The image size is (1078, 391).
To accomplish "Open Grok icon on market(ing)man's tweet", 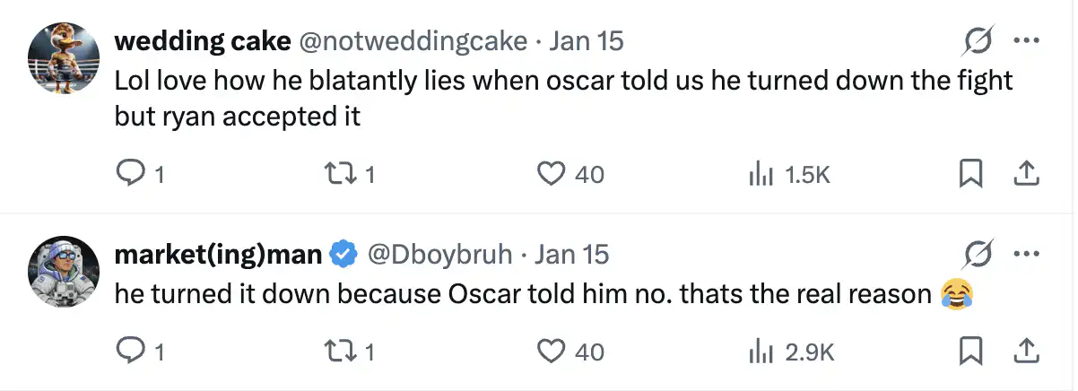I will (x=978, y=255).
